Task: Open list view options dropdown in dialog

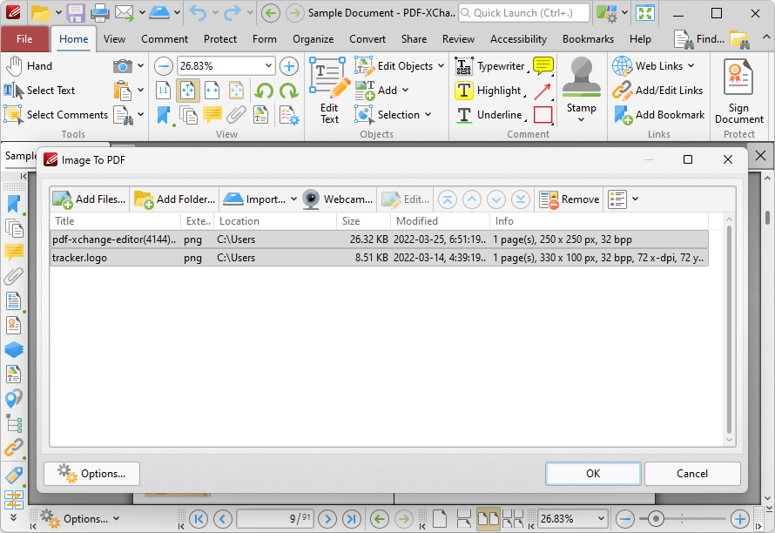Action: click(635, 199)
